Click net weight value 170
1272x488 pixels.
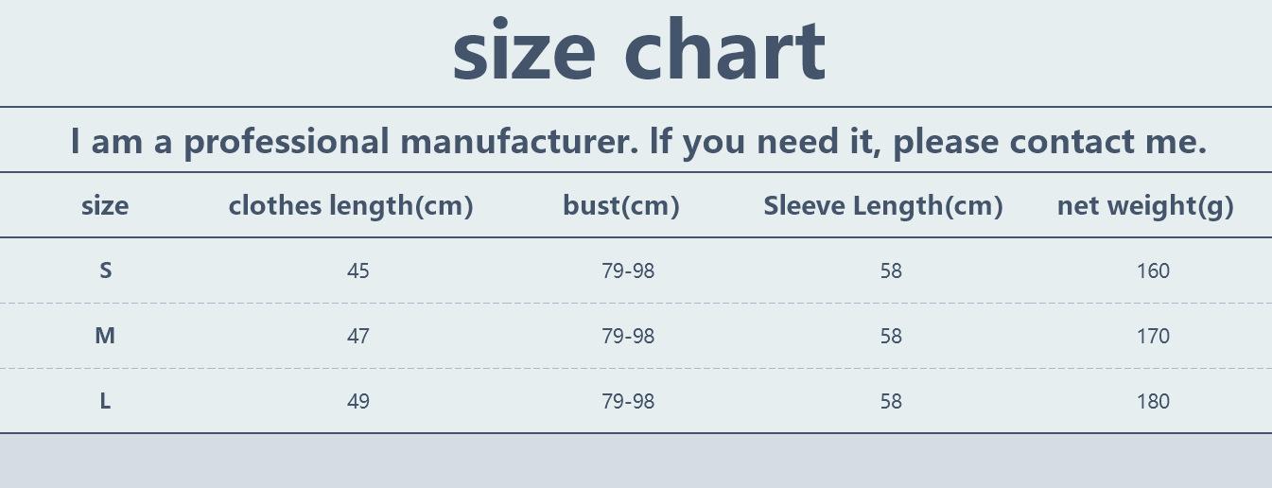[1153, 337]
